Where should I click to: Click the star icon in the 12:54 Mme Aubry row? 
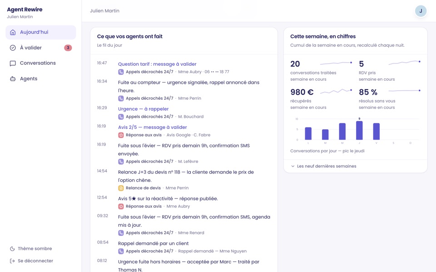click(121, 207)
